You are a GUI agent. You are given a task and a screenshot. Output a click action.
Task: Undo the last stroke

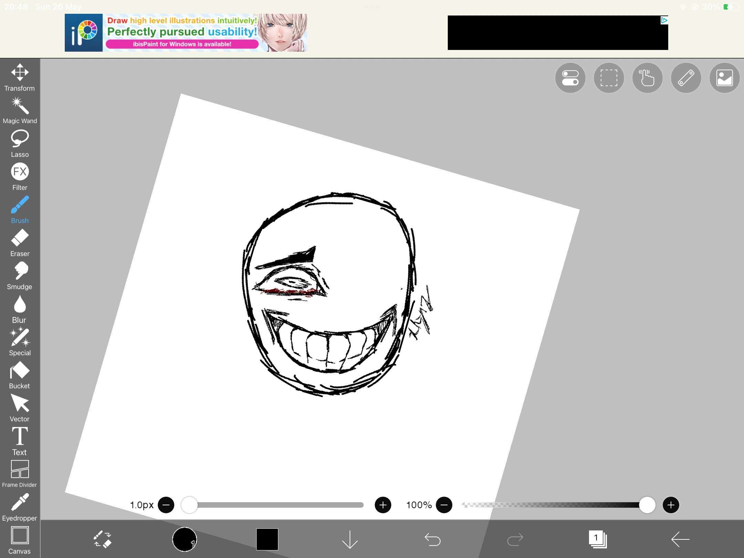click(x=432, y=539)
